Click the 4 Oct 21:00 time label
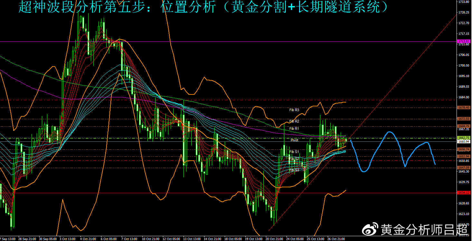Viewport: 472px width, 241px height. [88, 239]
